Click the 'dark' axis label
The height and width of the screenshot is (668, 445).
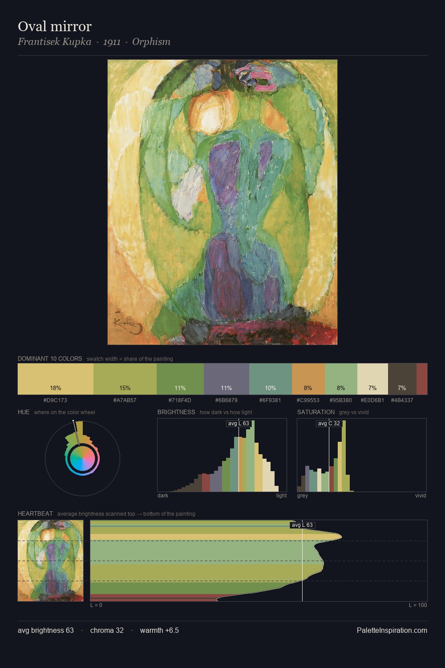163,496
